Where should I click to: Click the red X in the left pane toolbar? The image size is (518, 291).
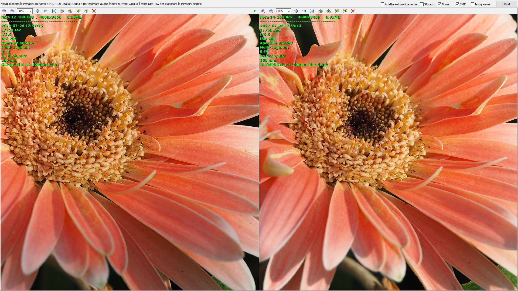tap(94, 11)
